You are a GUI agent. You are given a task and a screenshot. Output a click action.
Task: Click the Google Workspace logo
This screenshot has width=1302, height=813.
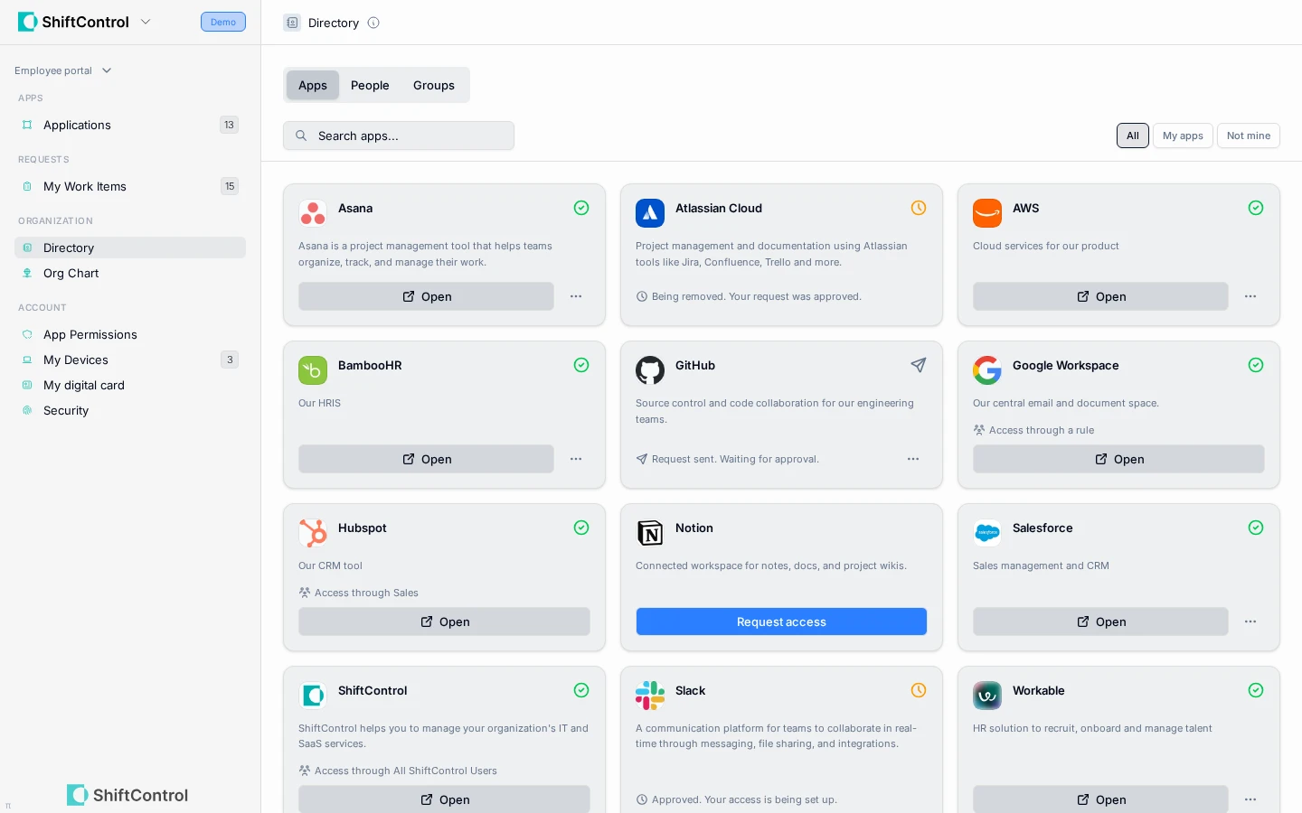[x=987, y=370]
